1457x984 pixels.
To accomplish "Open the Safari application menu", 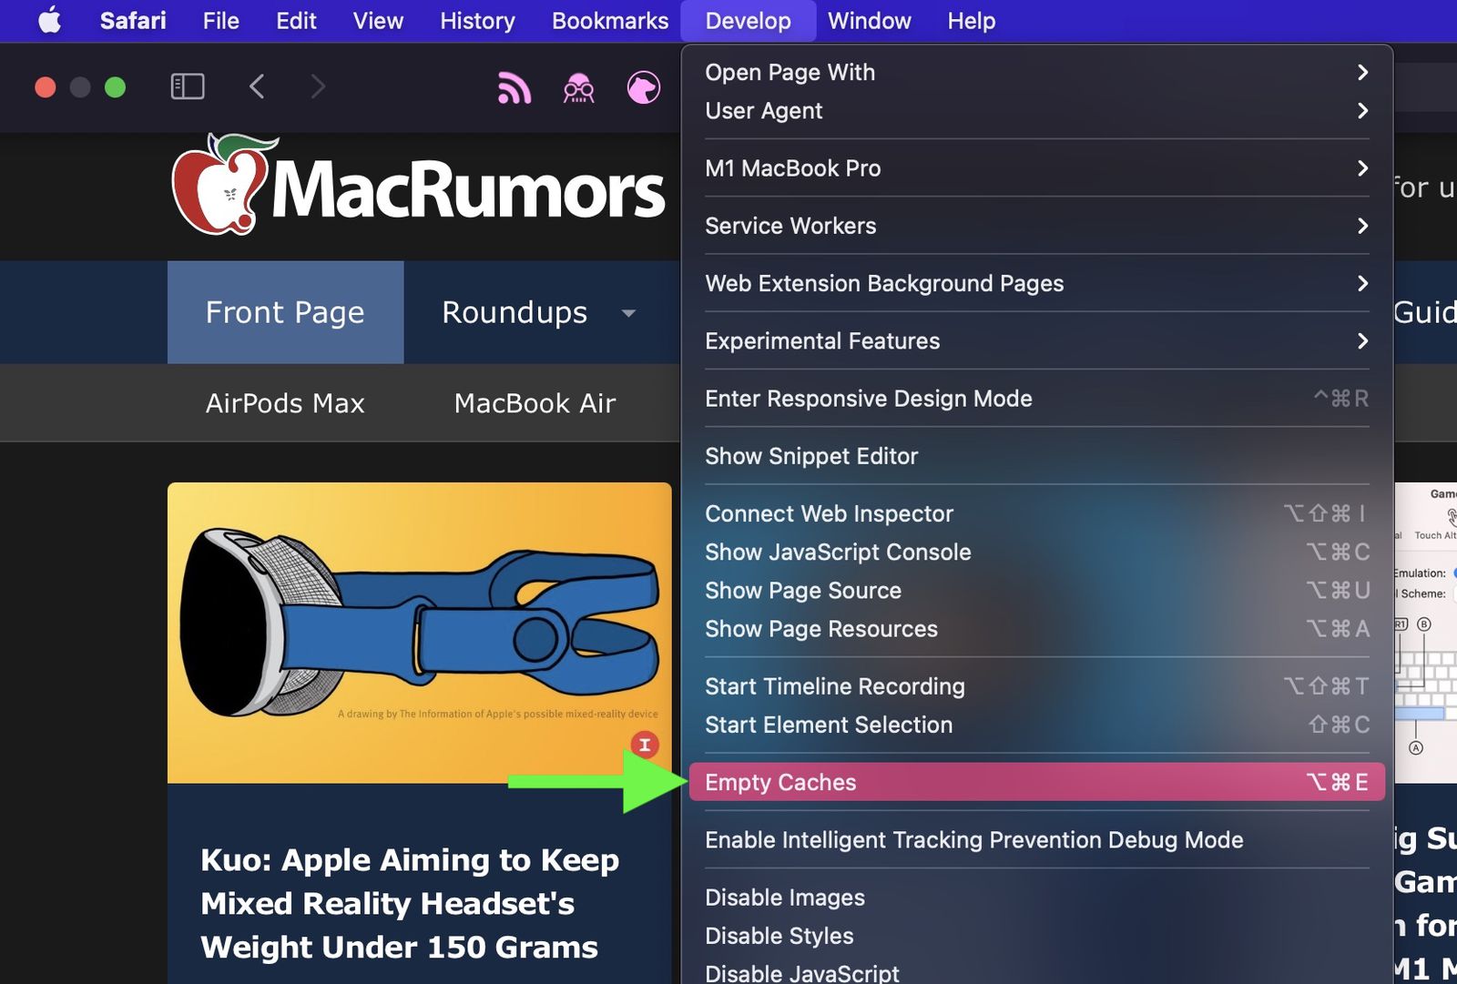I will coord(133,20).
